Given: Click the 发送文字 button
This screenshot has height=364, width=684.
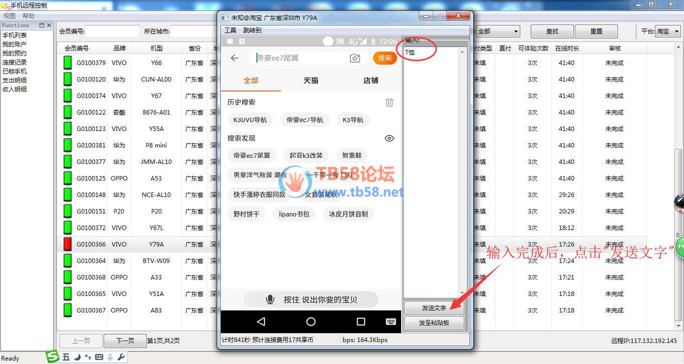Looking at the screenshot, I should coord(434,308).
